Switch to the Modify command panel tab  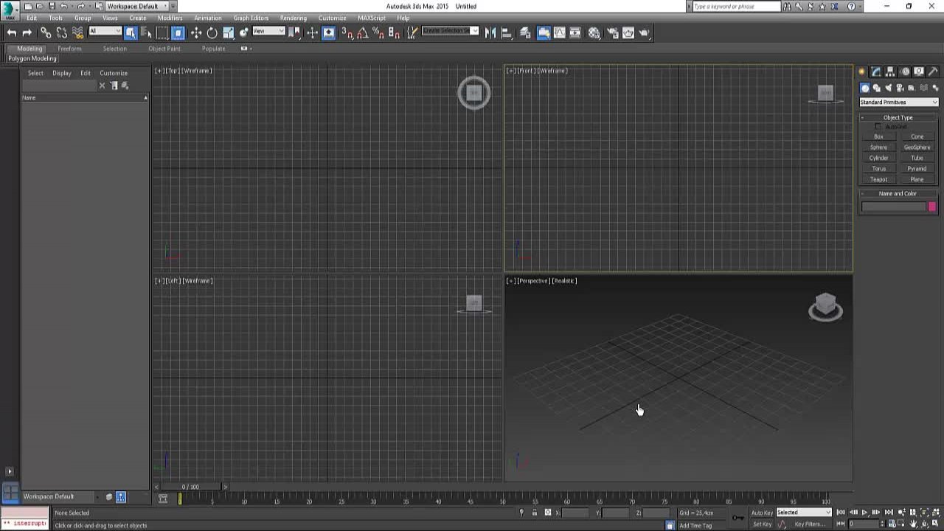point(875,72)
